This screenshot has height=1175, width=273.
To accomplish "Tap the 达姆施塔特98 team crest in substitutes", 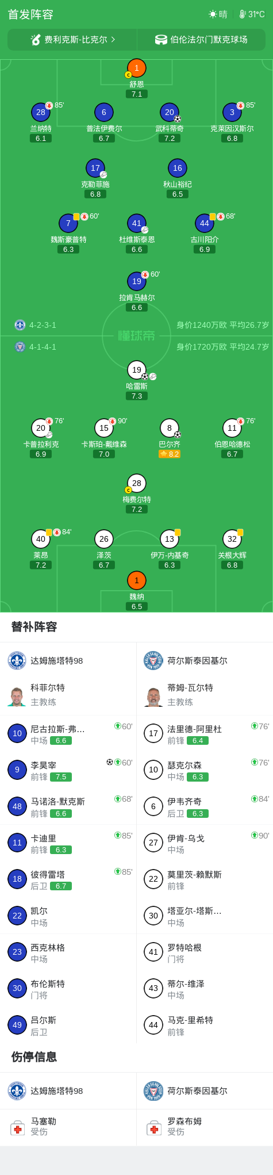I will pyautogui.click(x=17, y=660).
